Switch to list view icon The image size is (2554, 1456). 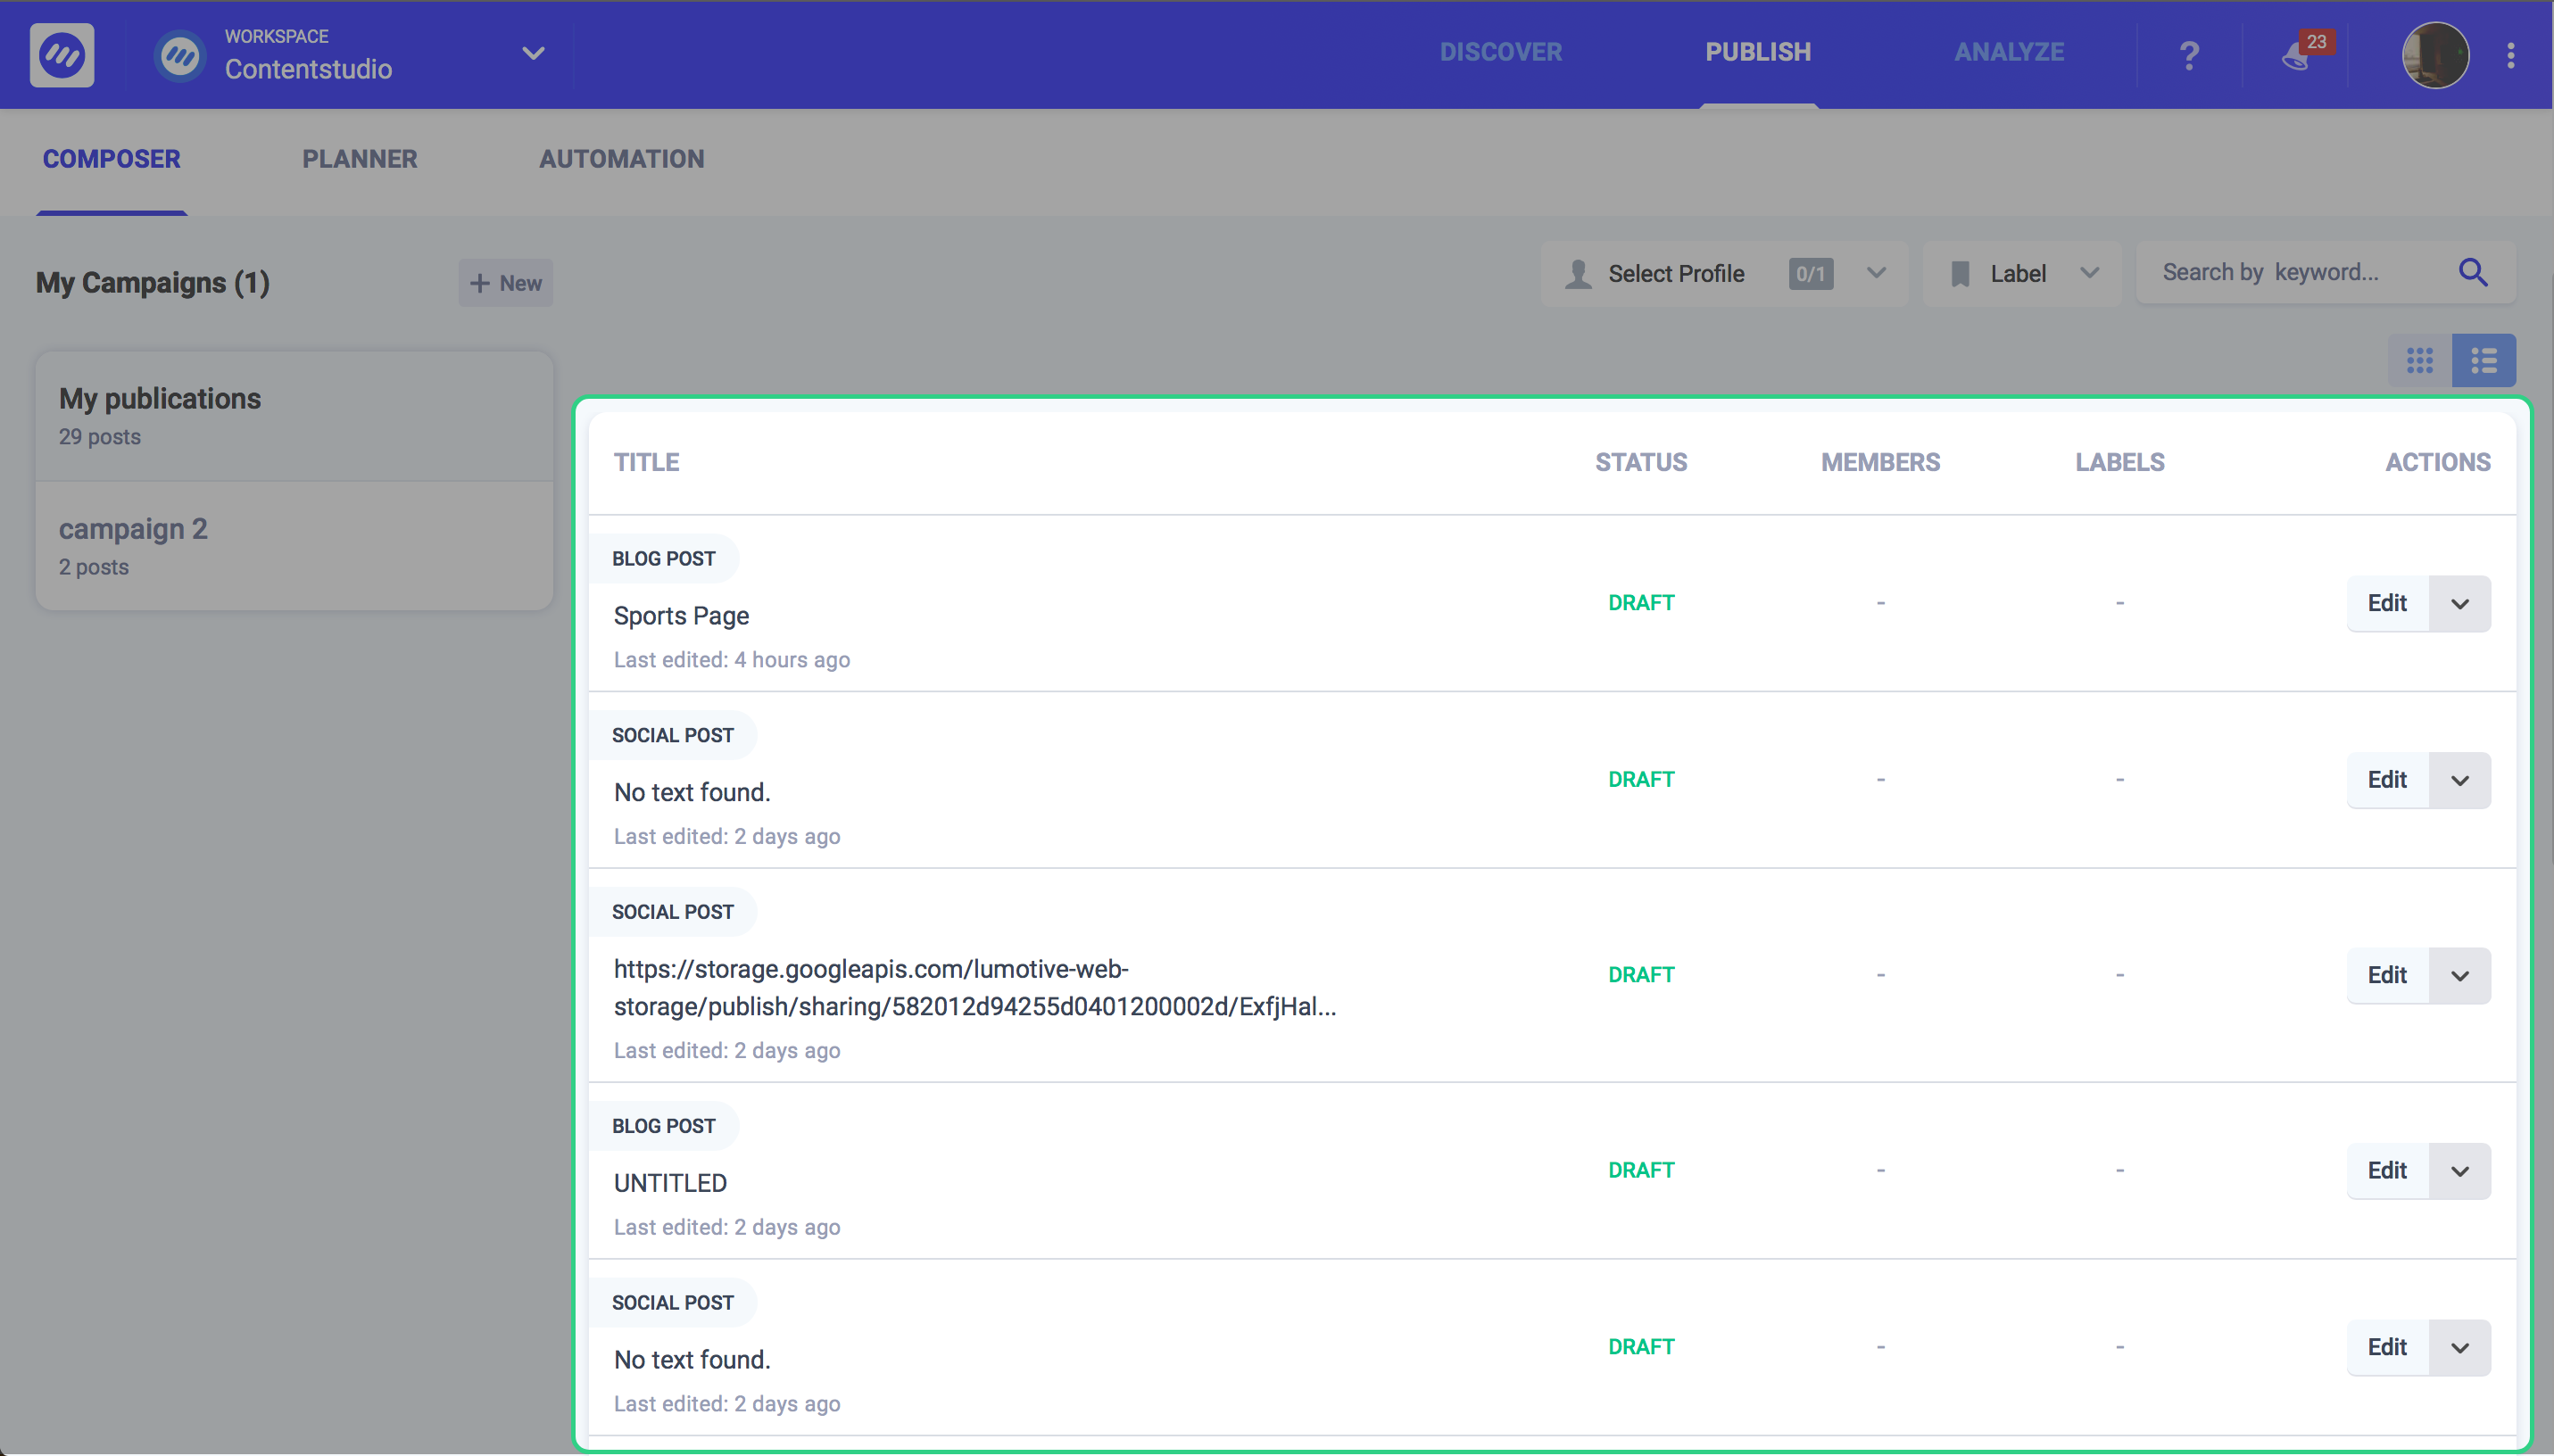pyautogui.click(x=2484, y=360)
